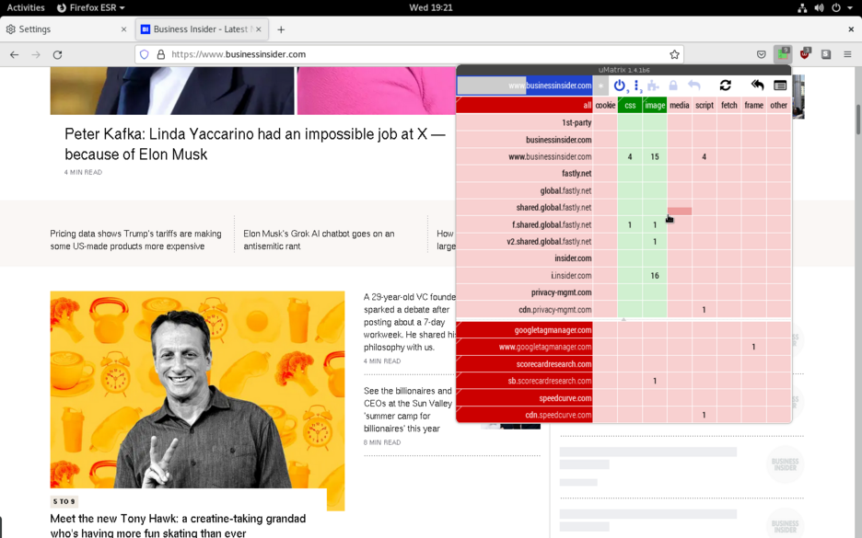Open a new tab with the plus
The image size is (862, 538).
(x=281, y=29)
